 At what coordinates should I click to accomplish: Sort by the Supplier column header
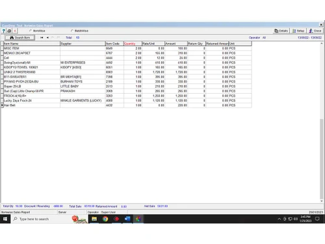click(83, 44)
